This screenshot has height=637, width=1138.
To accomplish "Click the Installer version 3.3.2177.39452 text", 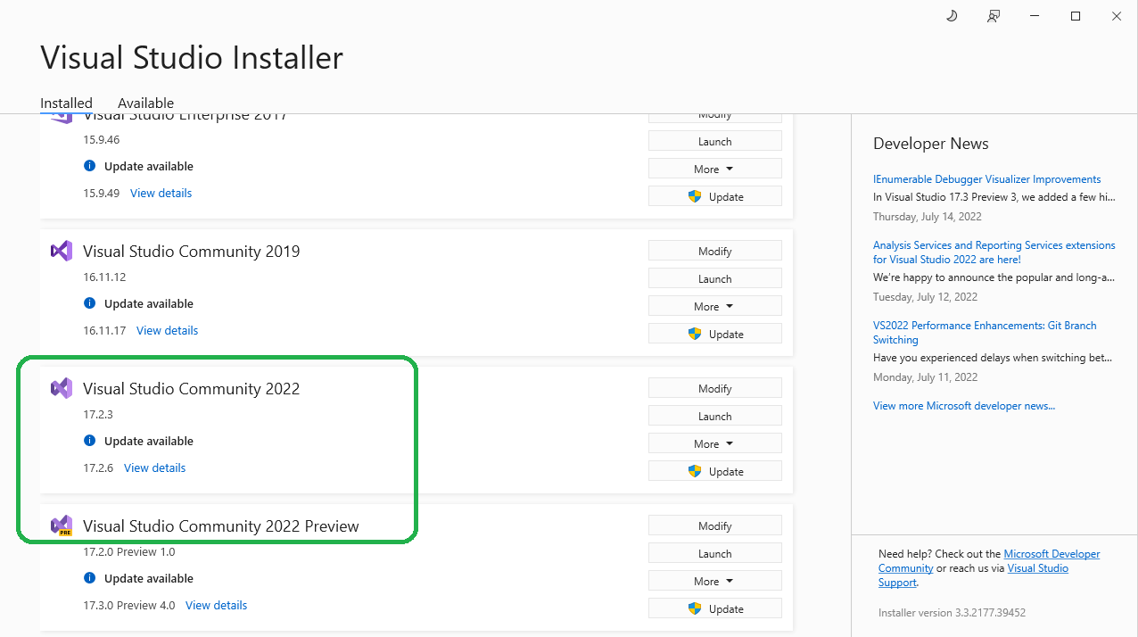I will [x=952, y=613].
